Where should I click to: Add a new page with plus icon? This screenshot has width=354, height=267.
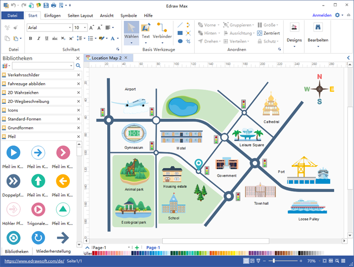(x=137, y=248)
